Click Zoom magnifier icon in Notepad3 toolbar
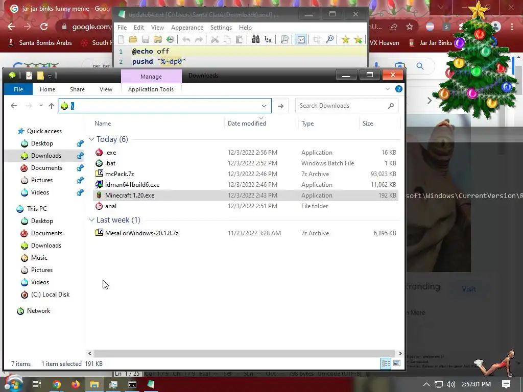Viewport: 523px width, 392px height. 330,40
